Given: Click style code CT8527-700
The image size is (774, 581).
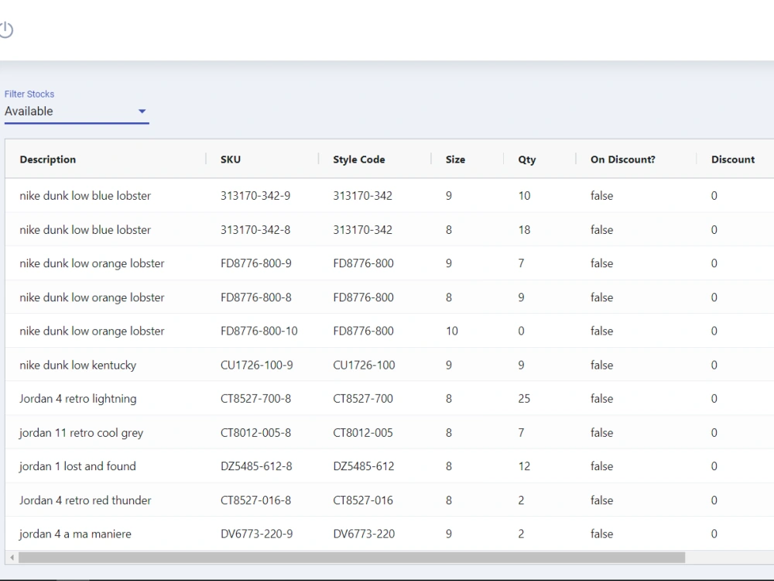Looking at the screenshot, I should (x=363, y=399).
